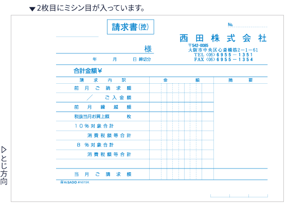Click the 様 honorific label
This screenshot has width=288, height=203.
coord(148,49)
